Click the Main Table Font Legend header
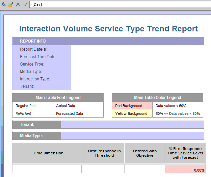The height and width of the screenshot is (177, 211). (58, 98)
